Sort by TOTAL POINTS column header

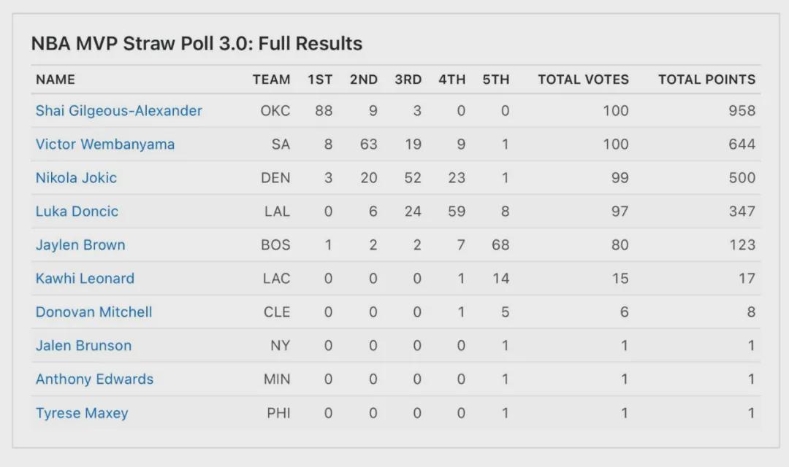coord(707,80)
